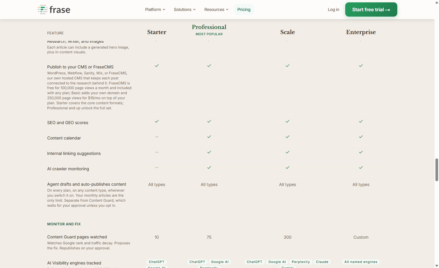Click Starter dash for AI crawler monitoring

[x=157, y=168]
